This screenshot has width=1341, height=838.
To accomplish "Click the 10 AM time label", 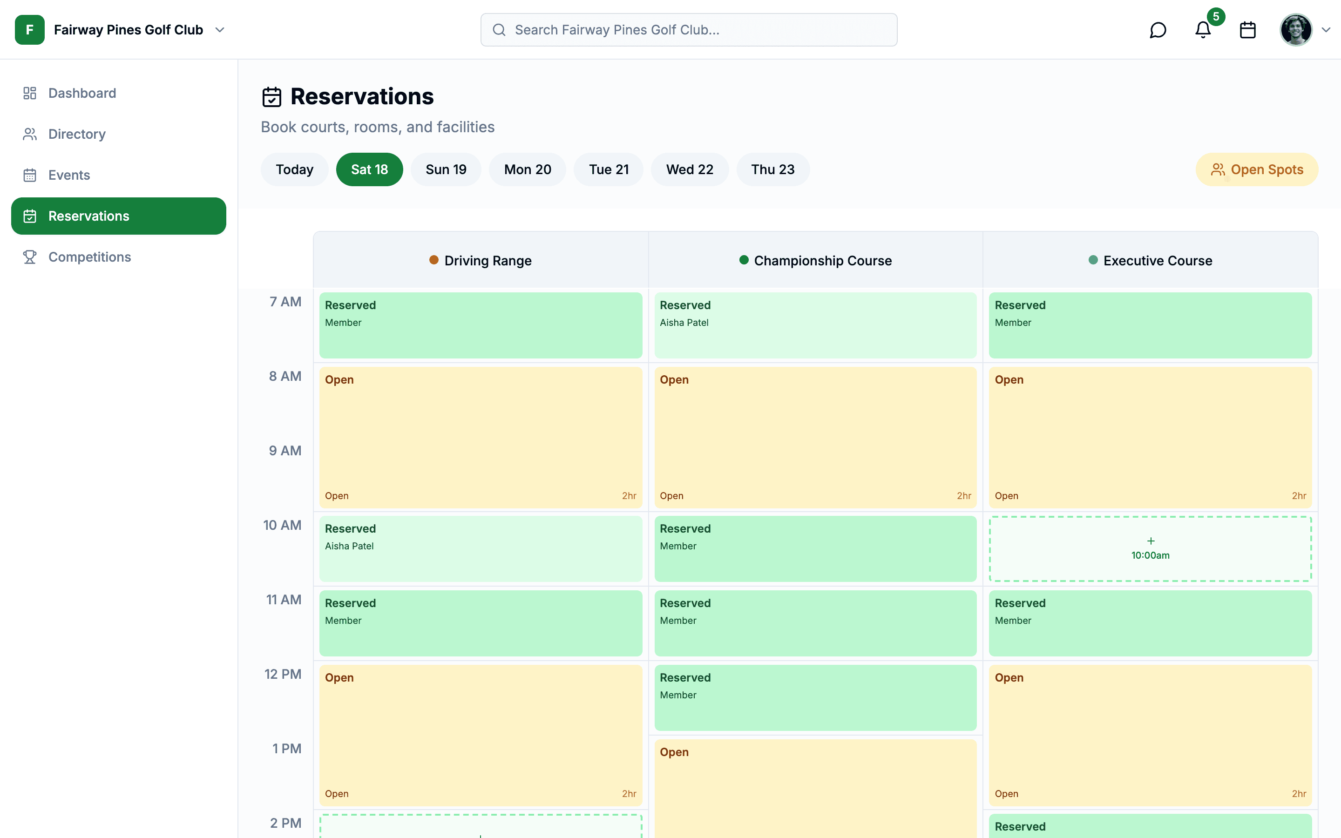I will [282, 526].
